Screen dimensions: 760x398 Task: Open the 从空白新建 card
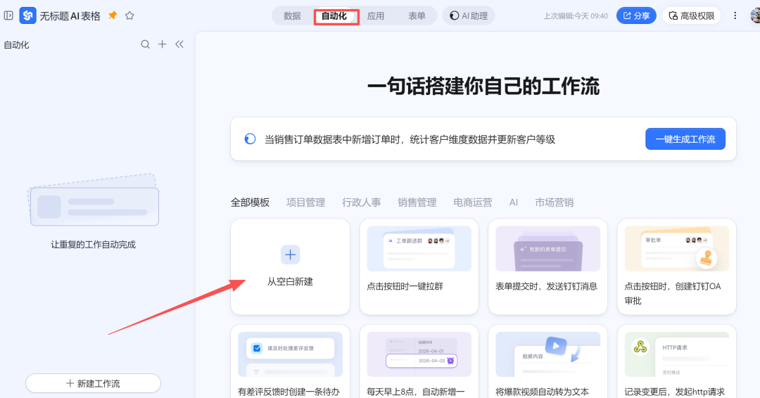point(291,267)
